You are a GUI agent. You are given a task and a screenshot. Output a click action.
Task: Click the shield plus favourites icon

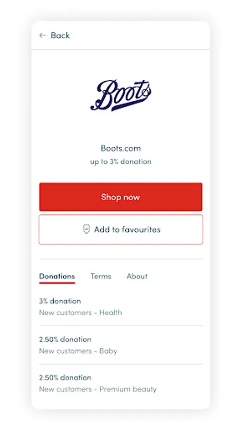point(86,229)
